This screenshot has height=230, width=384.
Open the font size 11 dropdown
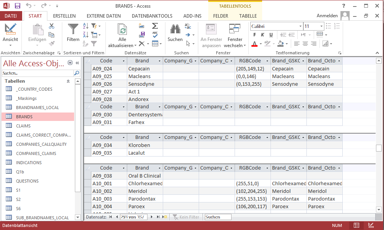(321, 26)
